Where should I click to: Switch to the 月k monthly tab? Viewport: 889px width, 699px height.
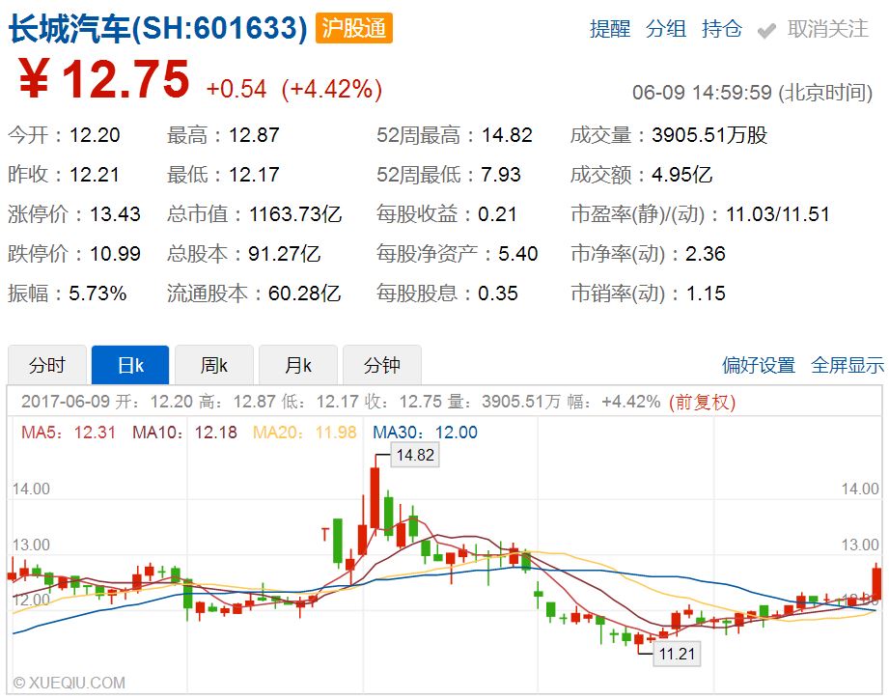click(x=298, y=365)
